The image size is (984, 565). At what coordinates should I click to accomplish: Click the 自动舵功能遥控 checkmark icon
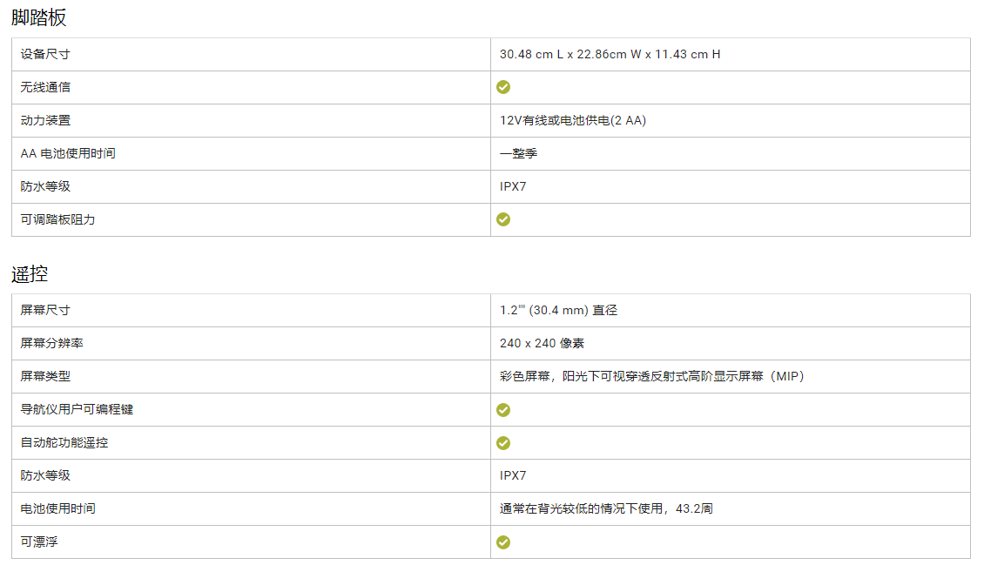click(503, 443)
